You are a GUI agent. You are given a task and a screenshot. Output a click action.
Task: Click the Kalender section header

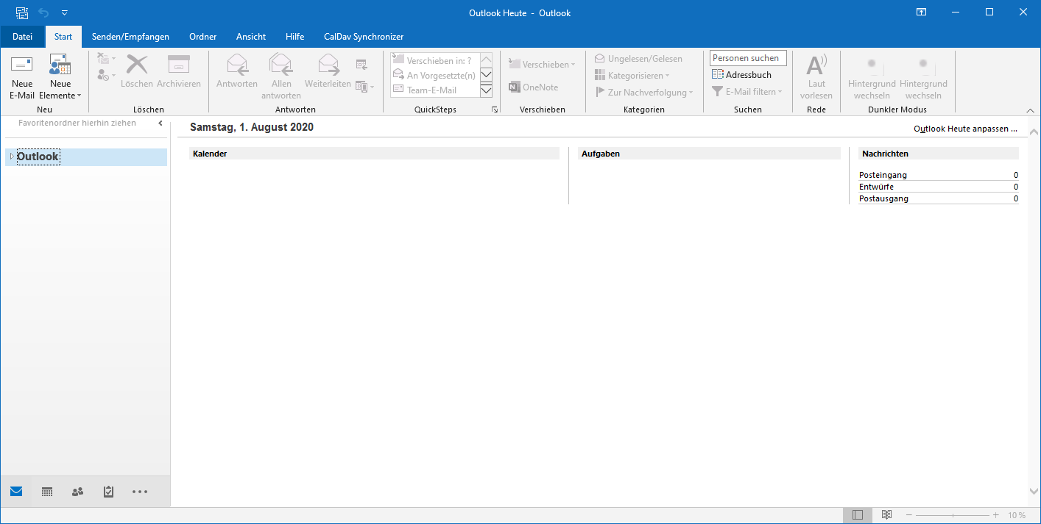(374, 154)
